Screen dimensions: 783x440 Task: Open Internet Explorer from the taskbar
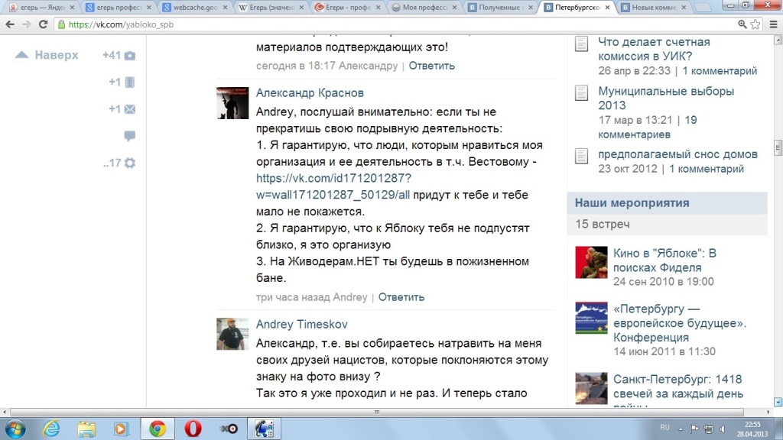pos(51,428)
